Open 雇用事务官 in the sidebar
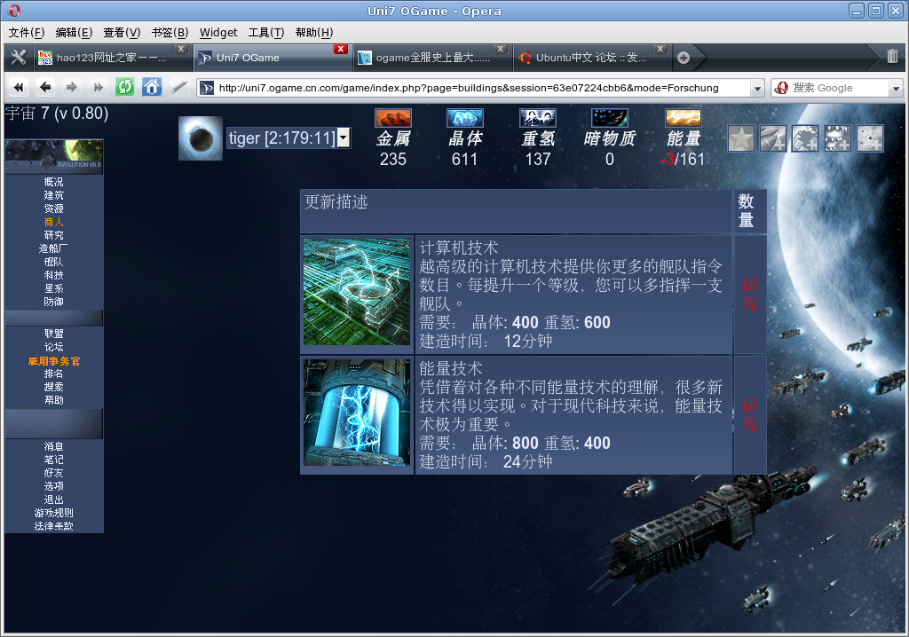Viewport: 909px width, 637px height. click(x=54, y=361)
